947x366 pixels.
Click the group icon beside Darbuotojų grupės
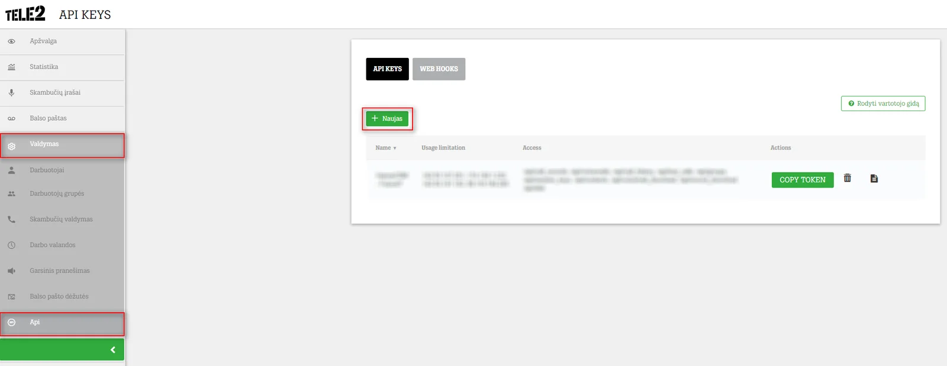(x=11, y=194)
